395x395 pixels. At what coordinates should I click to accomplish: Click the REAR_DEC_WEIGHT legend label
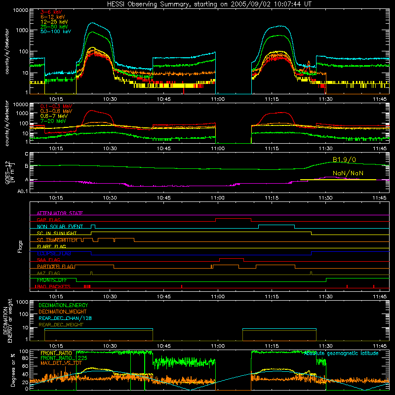point(61,325)
